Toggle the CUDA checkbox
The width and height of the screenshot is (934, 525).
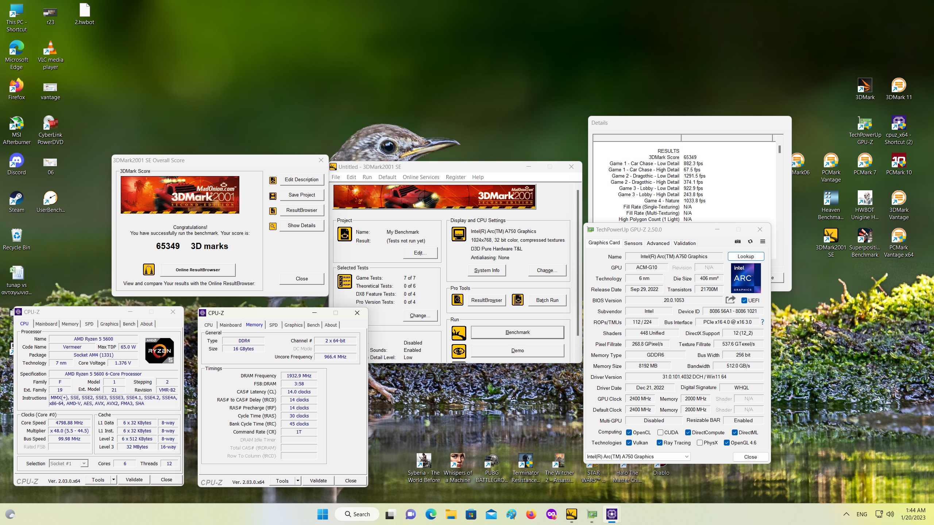pyautogui.click(x=660, y=432)
